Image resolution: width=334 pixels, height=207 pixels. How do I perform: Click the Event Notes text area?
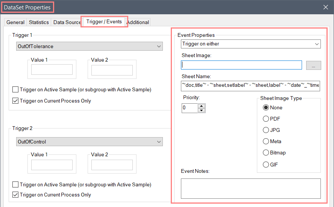point(250,188)
